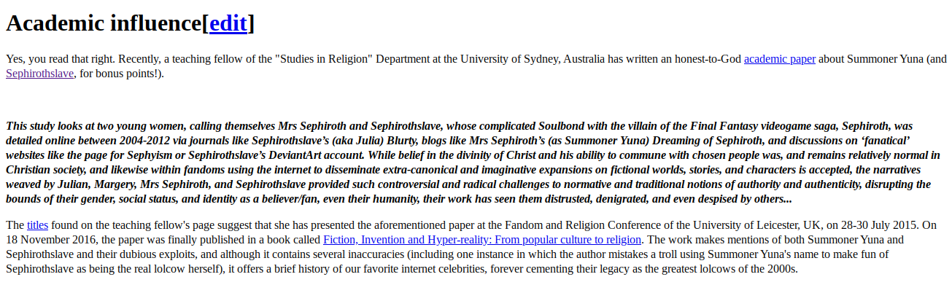952x293 pixels.
Task: Open the 'academic paper' hyperlink
Action: (780, 59)
